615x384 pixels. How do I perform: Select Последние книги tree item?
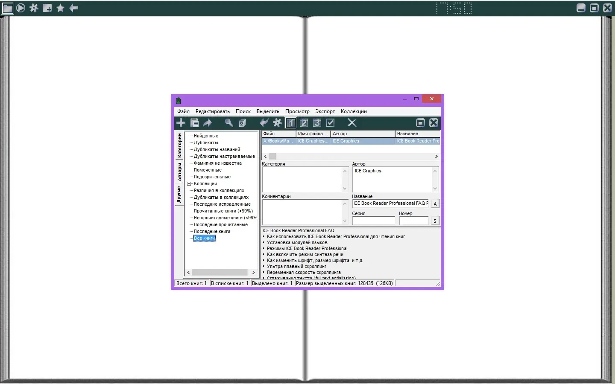point(212,231)
